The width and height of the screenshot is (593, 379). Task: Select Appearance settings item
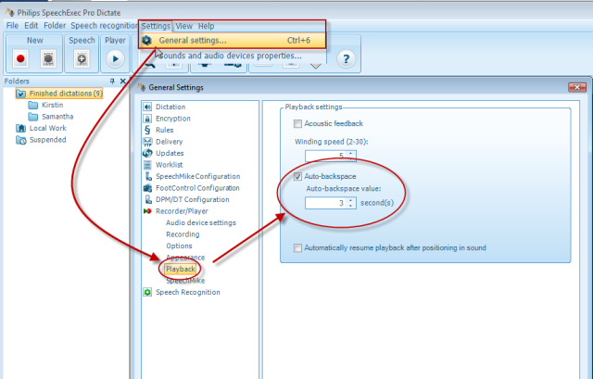(185, 258)
